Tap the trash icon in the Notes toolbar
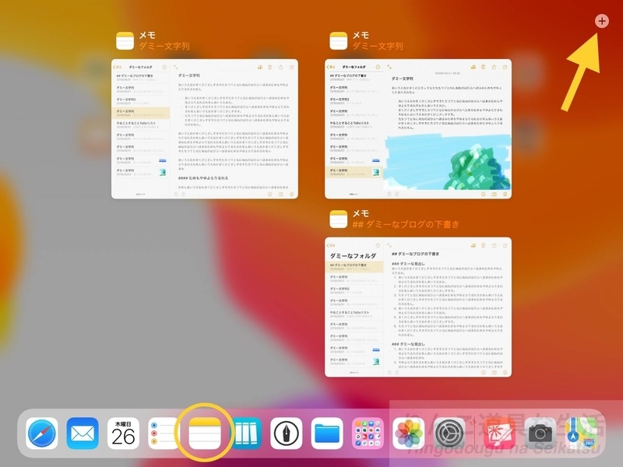The height and width of the screenshot is (467, 623). click(x=484, y=68)
